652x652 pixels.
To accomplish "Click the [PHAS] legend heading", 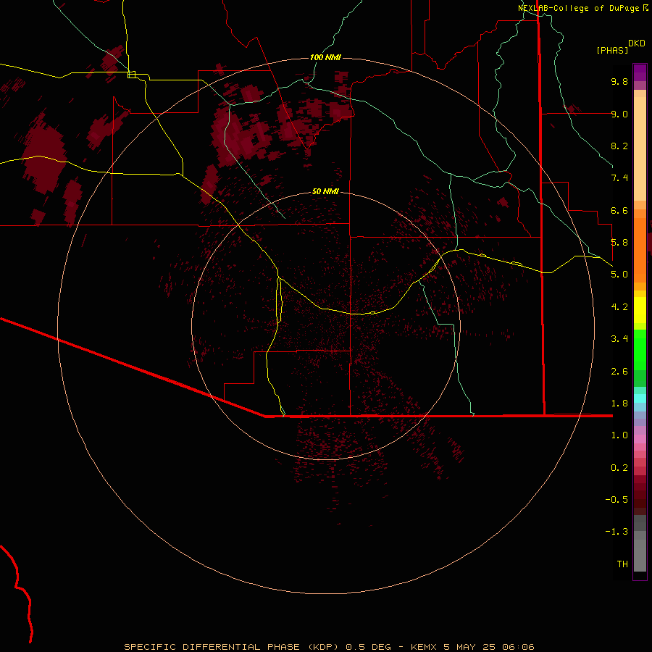I will 612,50.
